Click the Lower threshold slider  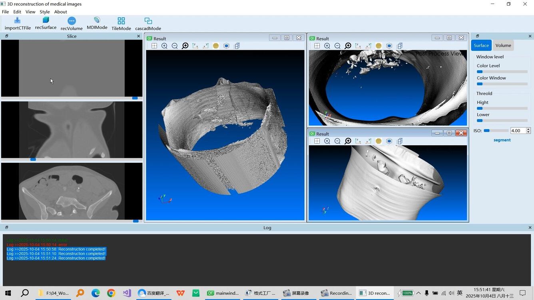click(502, 120)
